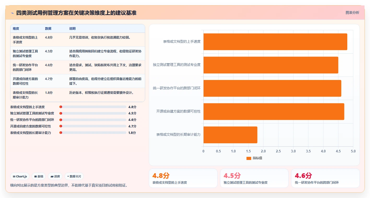Click the chart title 四类测试用例管理方案
The width and height of the screenshot is (370, 198).
tap(76, 13)
